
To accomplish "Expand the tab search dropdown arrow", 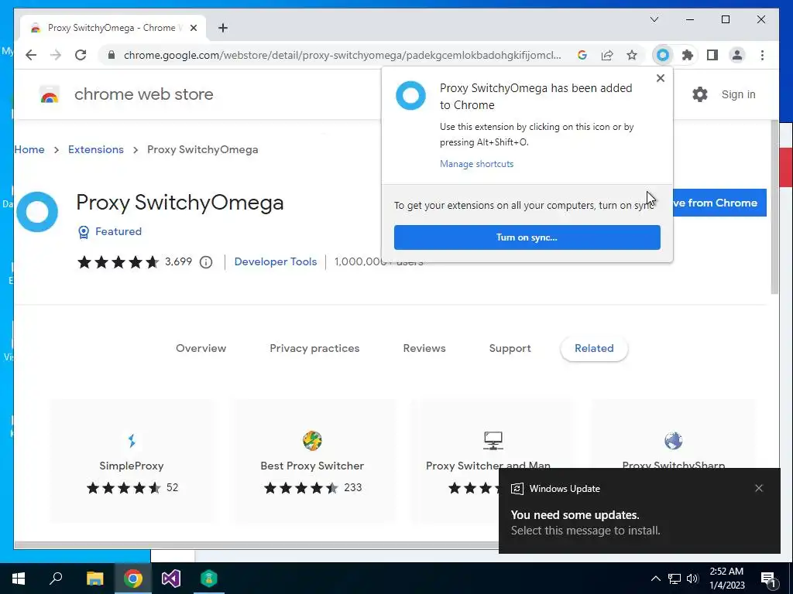I will [654, 19].
